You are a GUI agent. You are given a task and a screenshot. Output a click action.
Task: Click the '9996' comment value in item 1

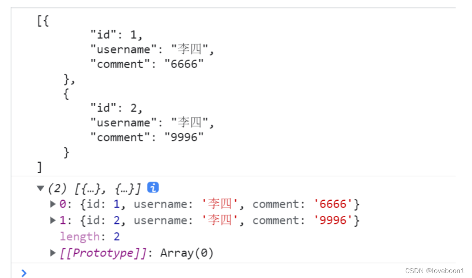(x=333, y=221)
